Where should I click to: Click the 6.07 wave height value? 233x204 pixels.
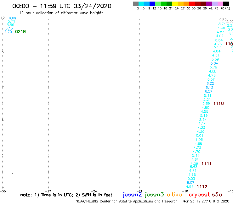point(190,183)
